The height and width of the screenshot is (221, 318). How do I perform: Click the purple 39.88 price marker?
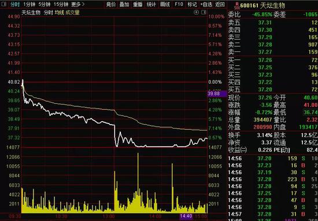pos(217,93)
